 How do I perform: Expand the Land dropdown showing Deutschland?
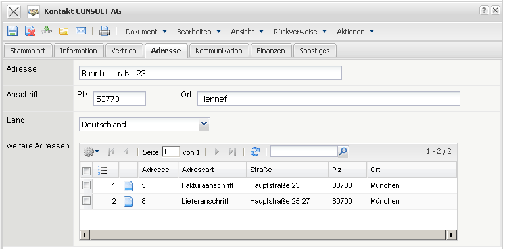click(x=204, y=124)
